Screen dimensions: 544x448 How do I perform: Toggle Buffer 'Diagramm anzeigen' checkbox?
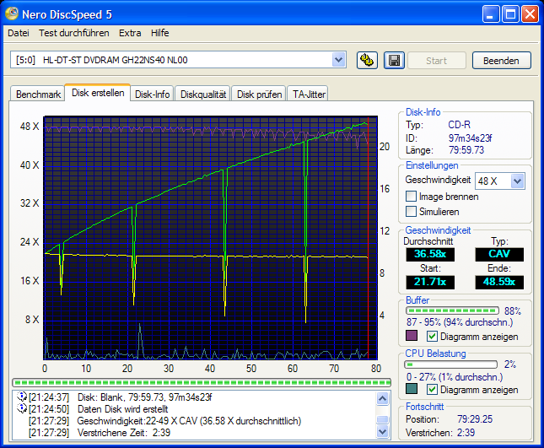432,337
